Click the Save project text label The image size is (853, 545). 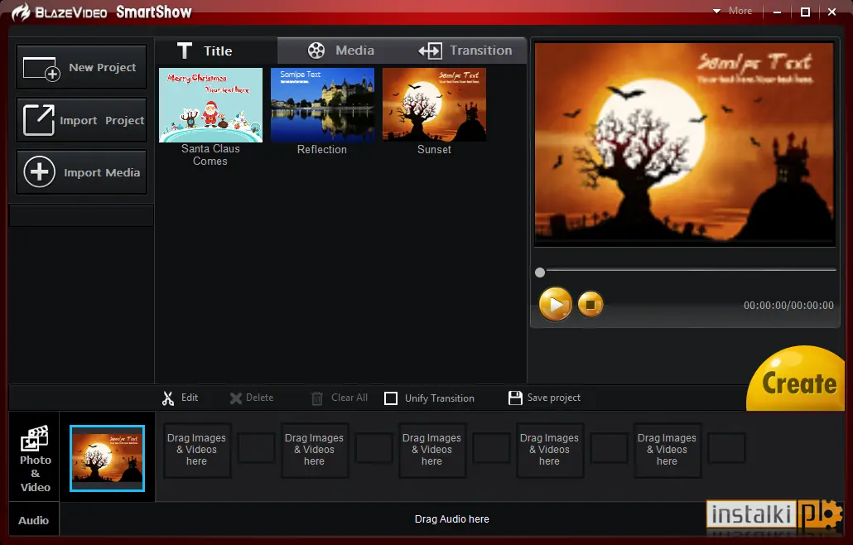(x=554, y=398)
